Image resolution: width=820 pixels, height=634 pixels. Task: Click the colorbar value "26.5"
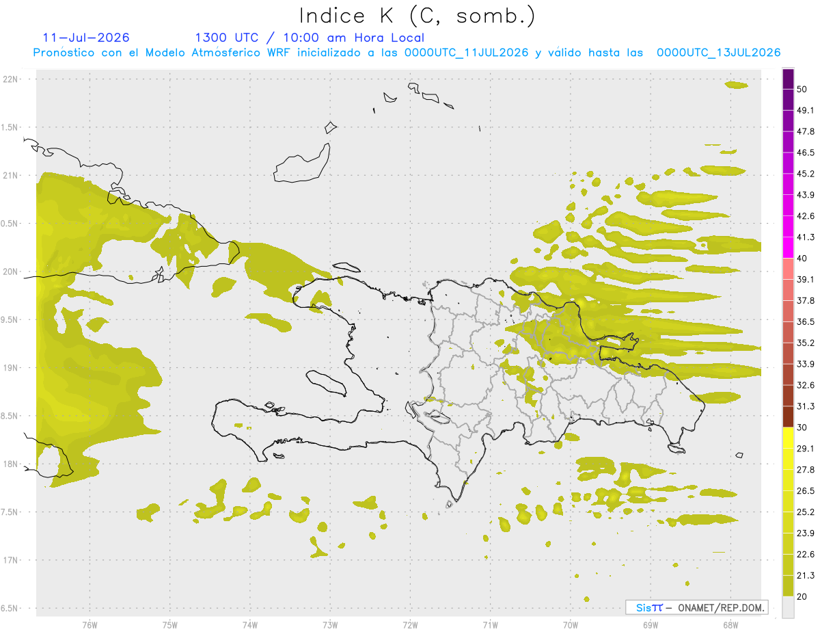coord(806,491)
